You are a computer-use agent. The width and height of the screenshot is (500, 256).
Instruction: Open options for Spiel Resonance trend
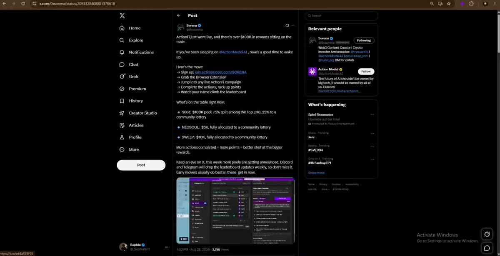pos(372,114)
